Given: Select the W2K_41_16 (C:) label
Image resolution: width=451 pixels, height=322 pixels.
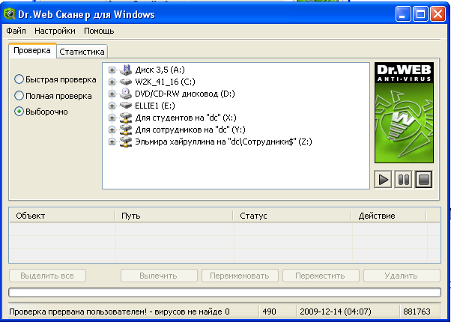Looking at the screenshot, I should click(165, 82).
